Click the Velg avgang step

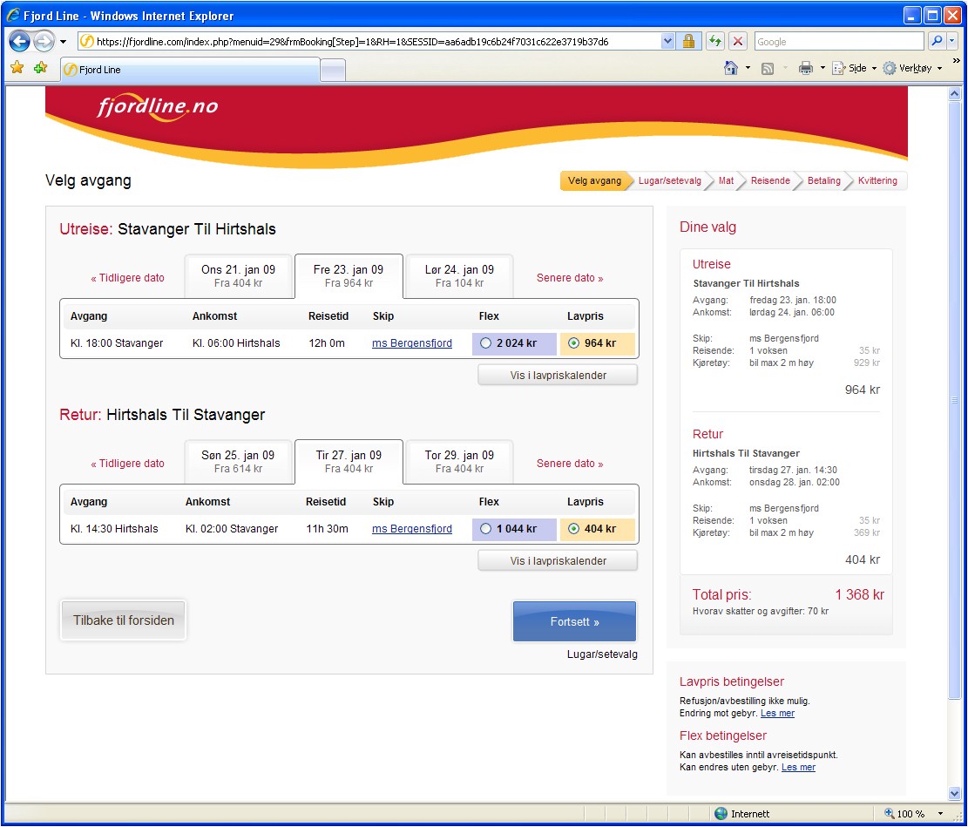point(594,180)
